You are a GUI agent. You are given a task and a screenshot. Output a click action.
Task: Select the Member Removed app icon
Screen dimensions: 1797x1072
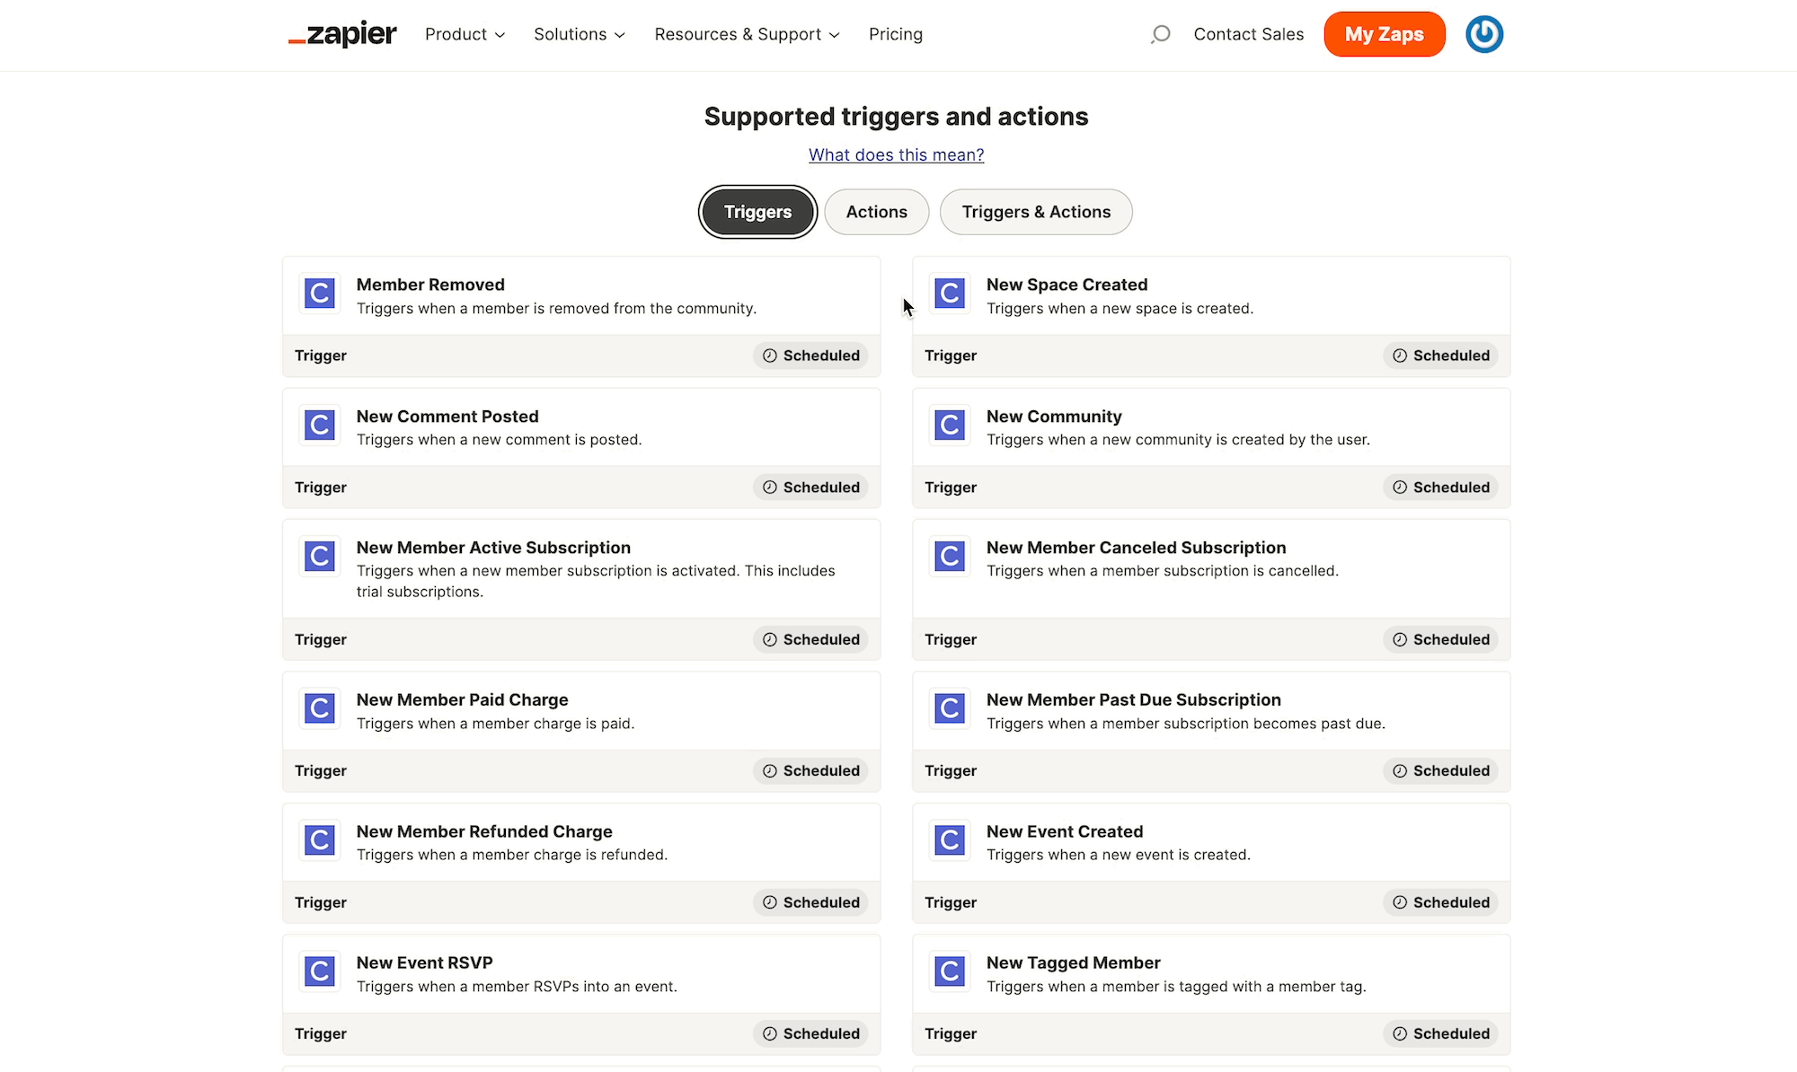tap(319, 294)
